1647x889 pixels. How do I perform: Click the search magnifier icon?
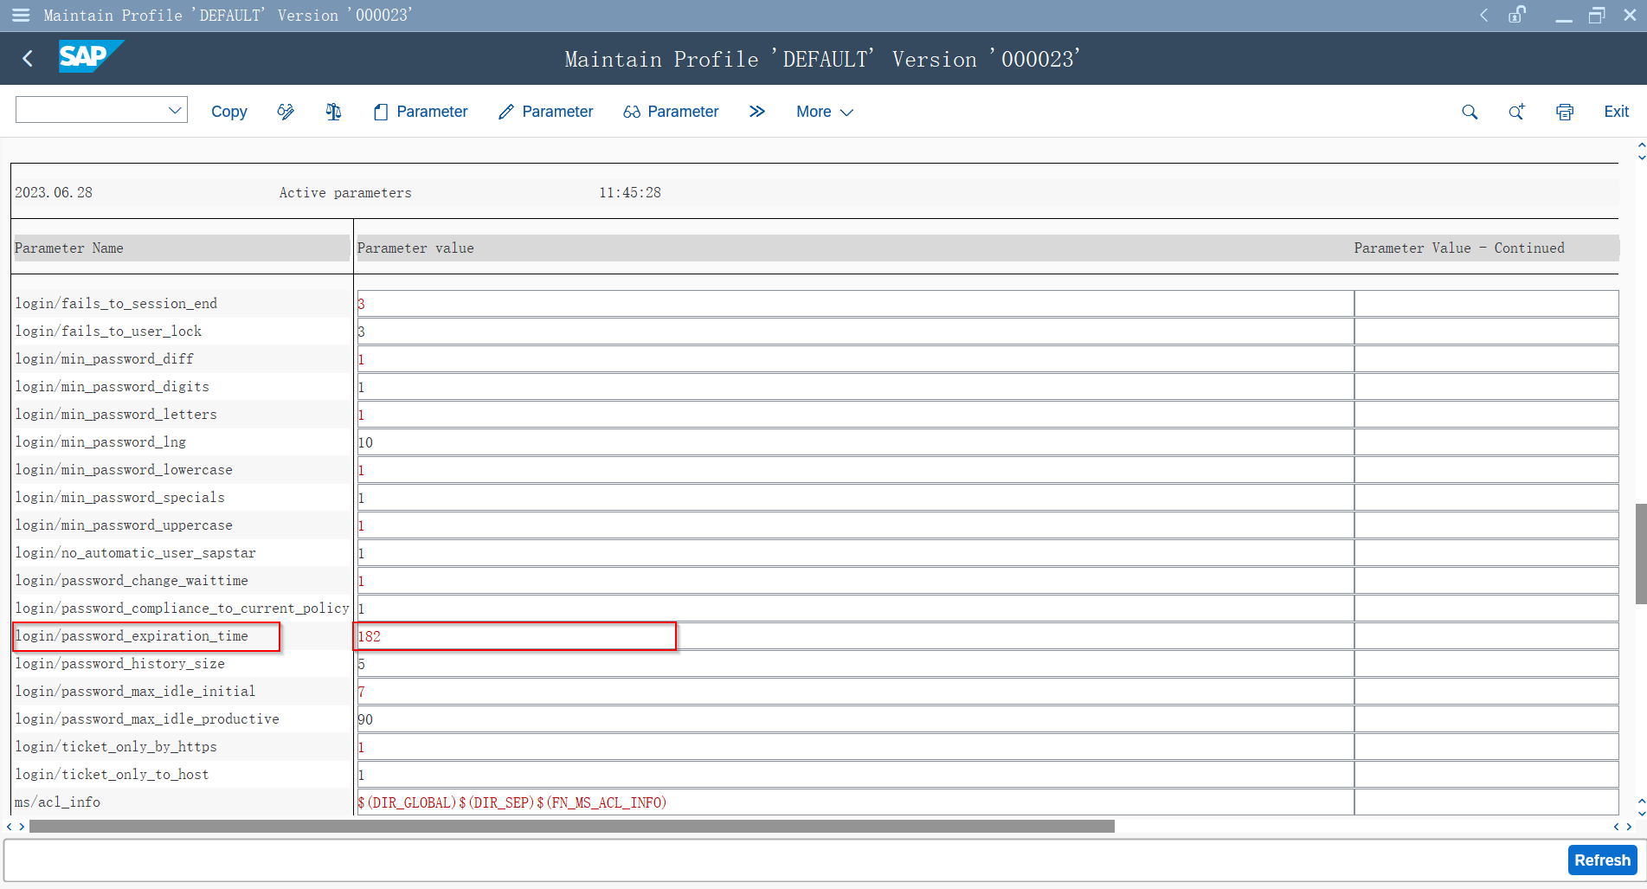(x=1469, y=112)
